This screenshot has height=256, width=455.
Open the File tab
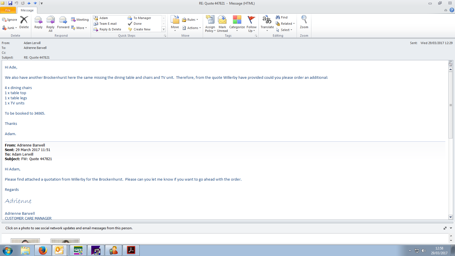(x=8, y=10)
